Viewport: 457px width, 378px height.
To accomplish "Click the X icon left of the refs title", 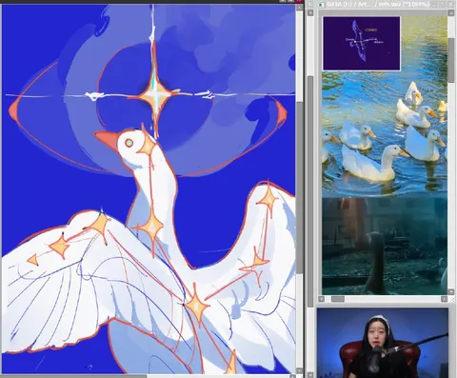I will coord(310,4).
